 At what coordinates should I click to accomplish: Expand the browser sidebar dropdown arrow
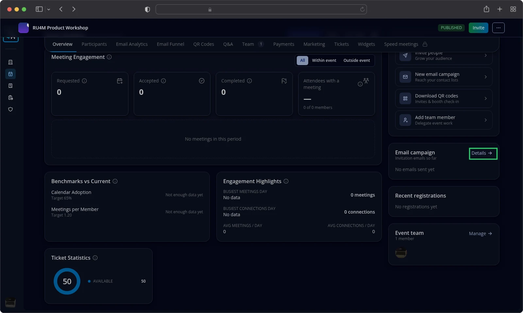click(49, 9)
